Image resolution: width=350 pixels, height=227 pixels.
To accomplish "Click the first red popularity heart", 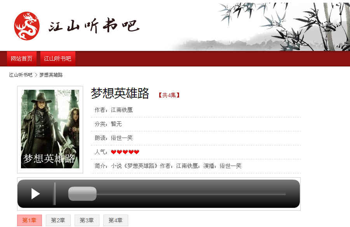I will [x=113, y=152].
